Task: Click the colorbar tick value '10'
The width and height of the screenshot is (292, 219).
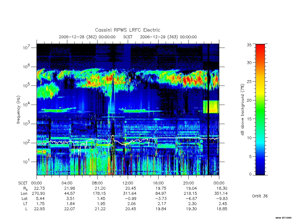Action: pos(249,138)
